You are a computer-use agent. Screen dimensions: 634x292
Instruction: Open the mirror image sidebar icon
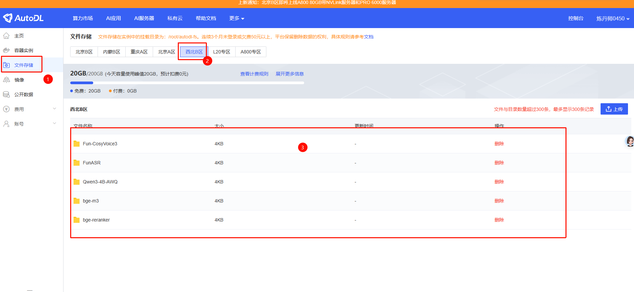pos(6,80)
